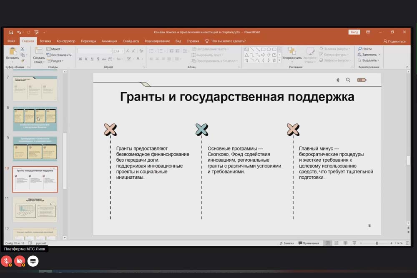Click the Share (Поделиться) button
This screenshot has width=417, height=278.
coord(394,41)
